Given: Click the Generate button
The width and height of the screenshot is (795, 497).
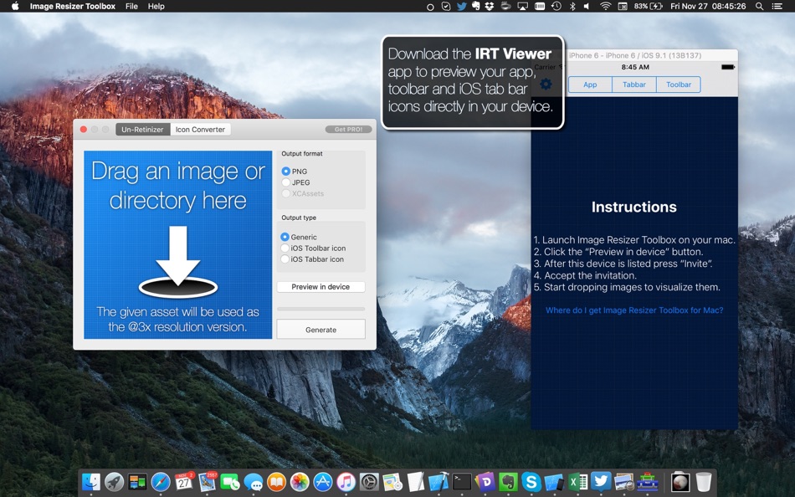Looking at the screenshot, I should [x=321, y=330].
